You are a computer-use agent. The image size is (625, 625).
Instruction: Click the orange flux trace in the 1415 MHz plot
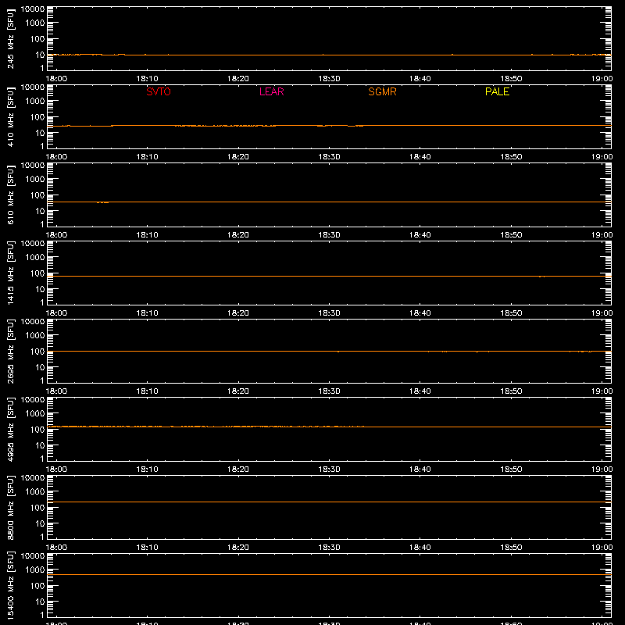329,277
